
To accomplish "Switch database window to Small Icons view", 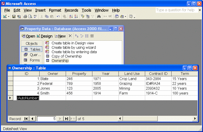I will pyautogui.click(x=82, y=36).
